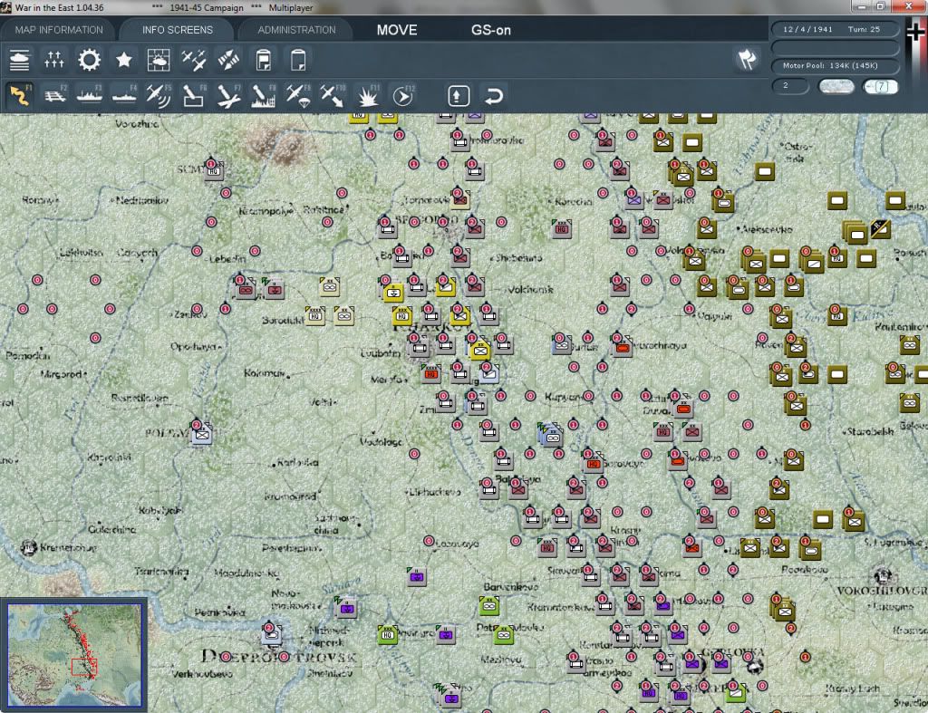Select the green HQ counter near Dnepropetrovsk
The width and height of the screenshot is (928, 713).
pos(388,635)
